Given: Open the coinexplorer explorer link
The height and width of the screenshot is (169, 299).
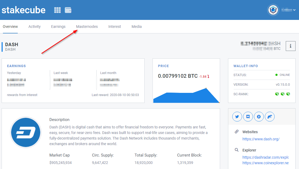Looking at the screenshot, I should pyautogui.click(x=265, y=163).
